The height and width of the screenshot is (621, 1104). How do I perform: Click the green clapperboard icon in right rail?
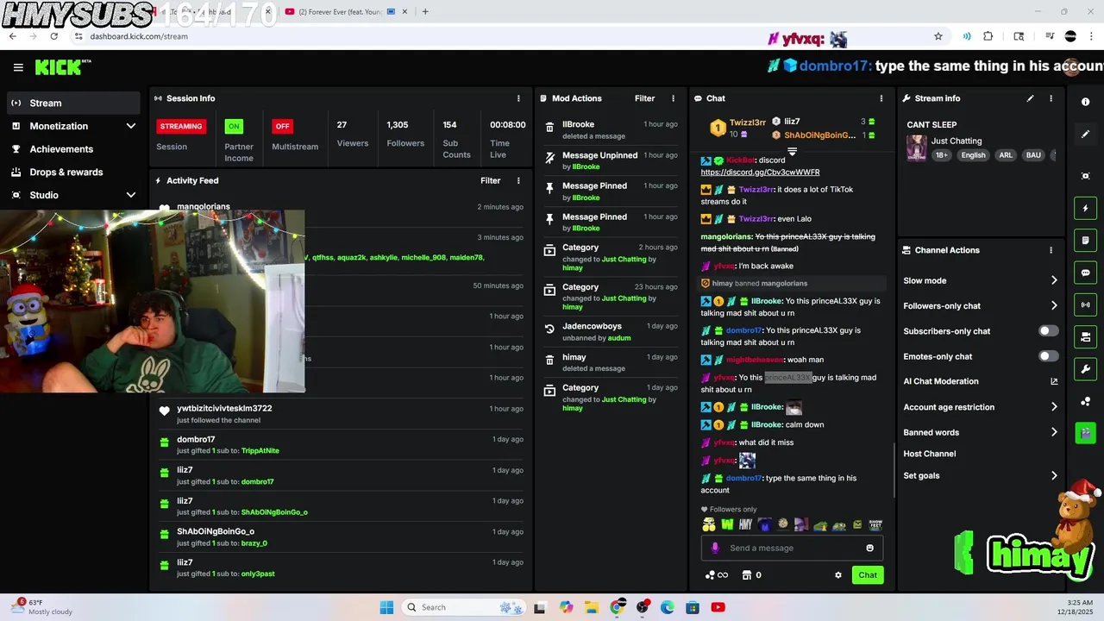1085,433
